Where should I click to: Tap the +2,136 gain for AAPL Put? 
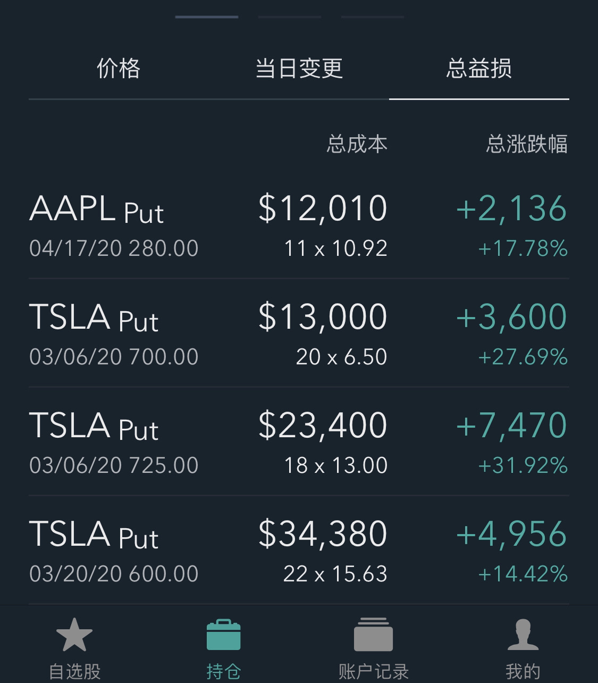511,208
